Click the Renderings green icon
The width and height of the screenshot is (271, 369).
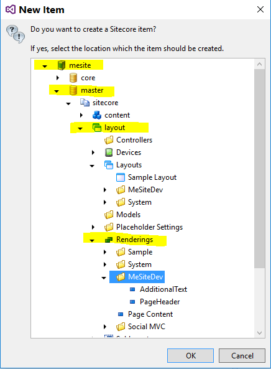click(x=109, y=240)
